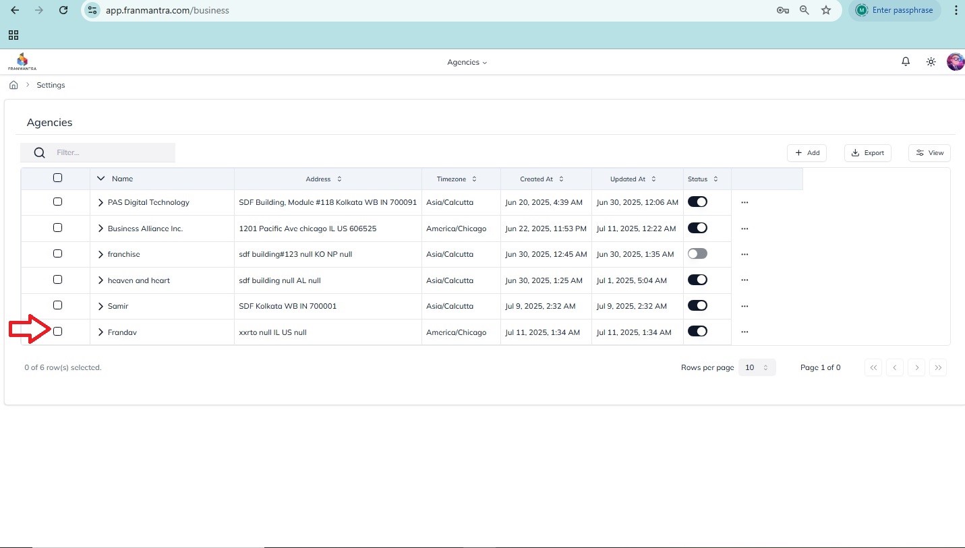Open the Agencies dropdown in top bar
Viewport: 965px width, 548px height.
click(467, 62)
